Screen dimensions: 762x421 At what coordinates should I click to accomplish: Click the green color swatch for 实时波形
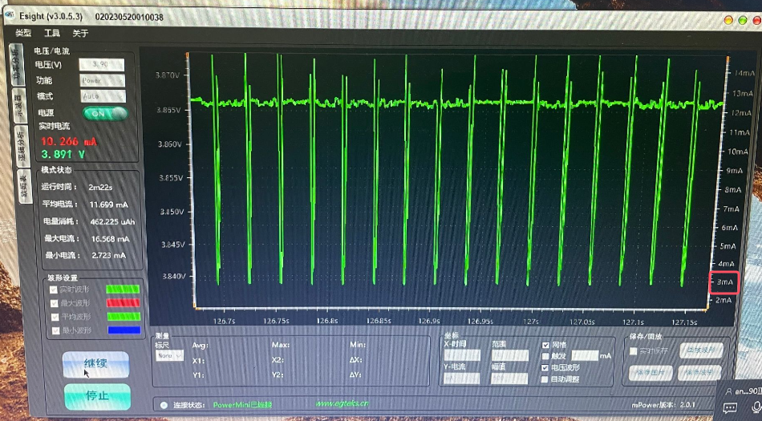tap(123, 289)
